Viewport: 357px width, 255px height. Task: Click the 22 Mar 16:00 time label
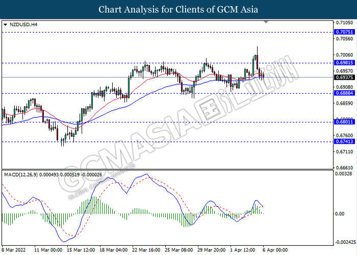146,250
